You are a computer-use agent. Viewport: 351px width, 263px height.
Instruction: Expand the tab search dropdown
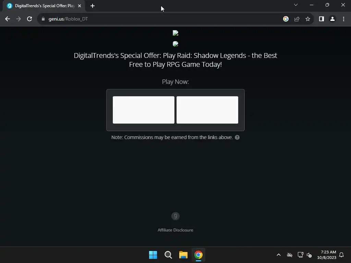(x=296, y=5)
